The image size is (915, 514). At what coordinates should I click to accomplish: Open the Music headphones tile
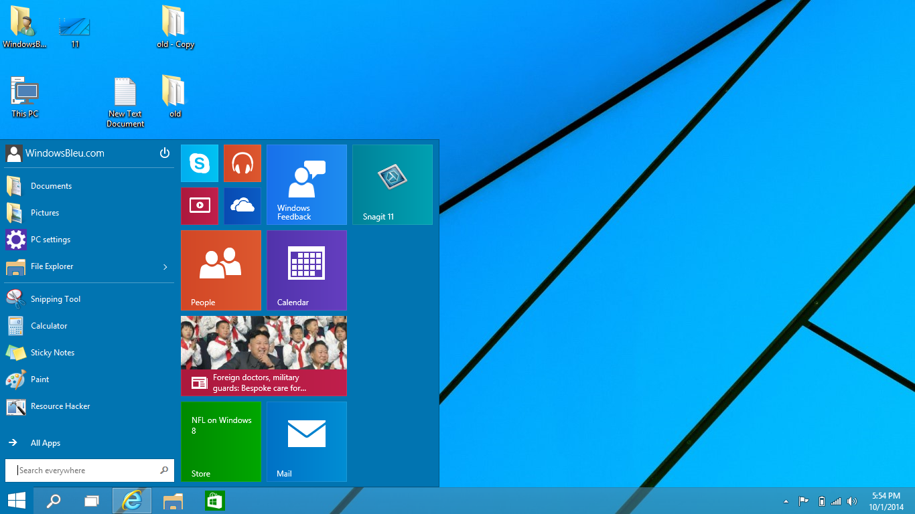242,163
